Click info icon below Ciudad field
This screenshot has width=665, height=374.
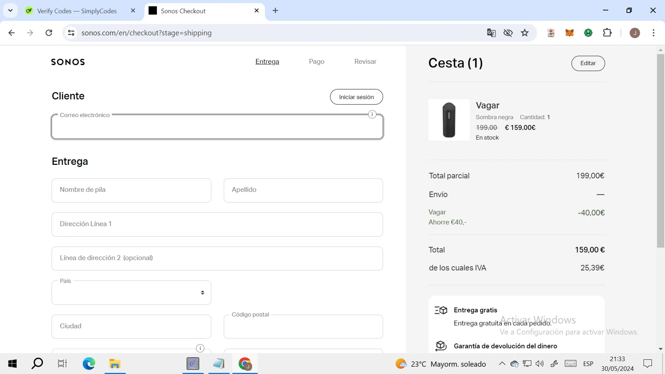[x=200, y=348]
